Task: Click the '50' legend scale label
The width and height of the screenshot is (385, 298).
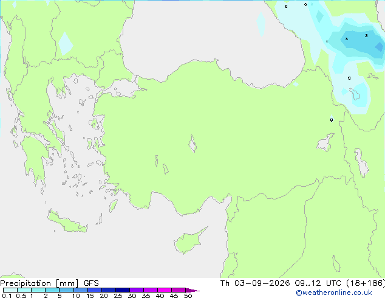Action: [x=188, y=296]
